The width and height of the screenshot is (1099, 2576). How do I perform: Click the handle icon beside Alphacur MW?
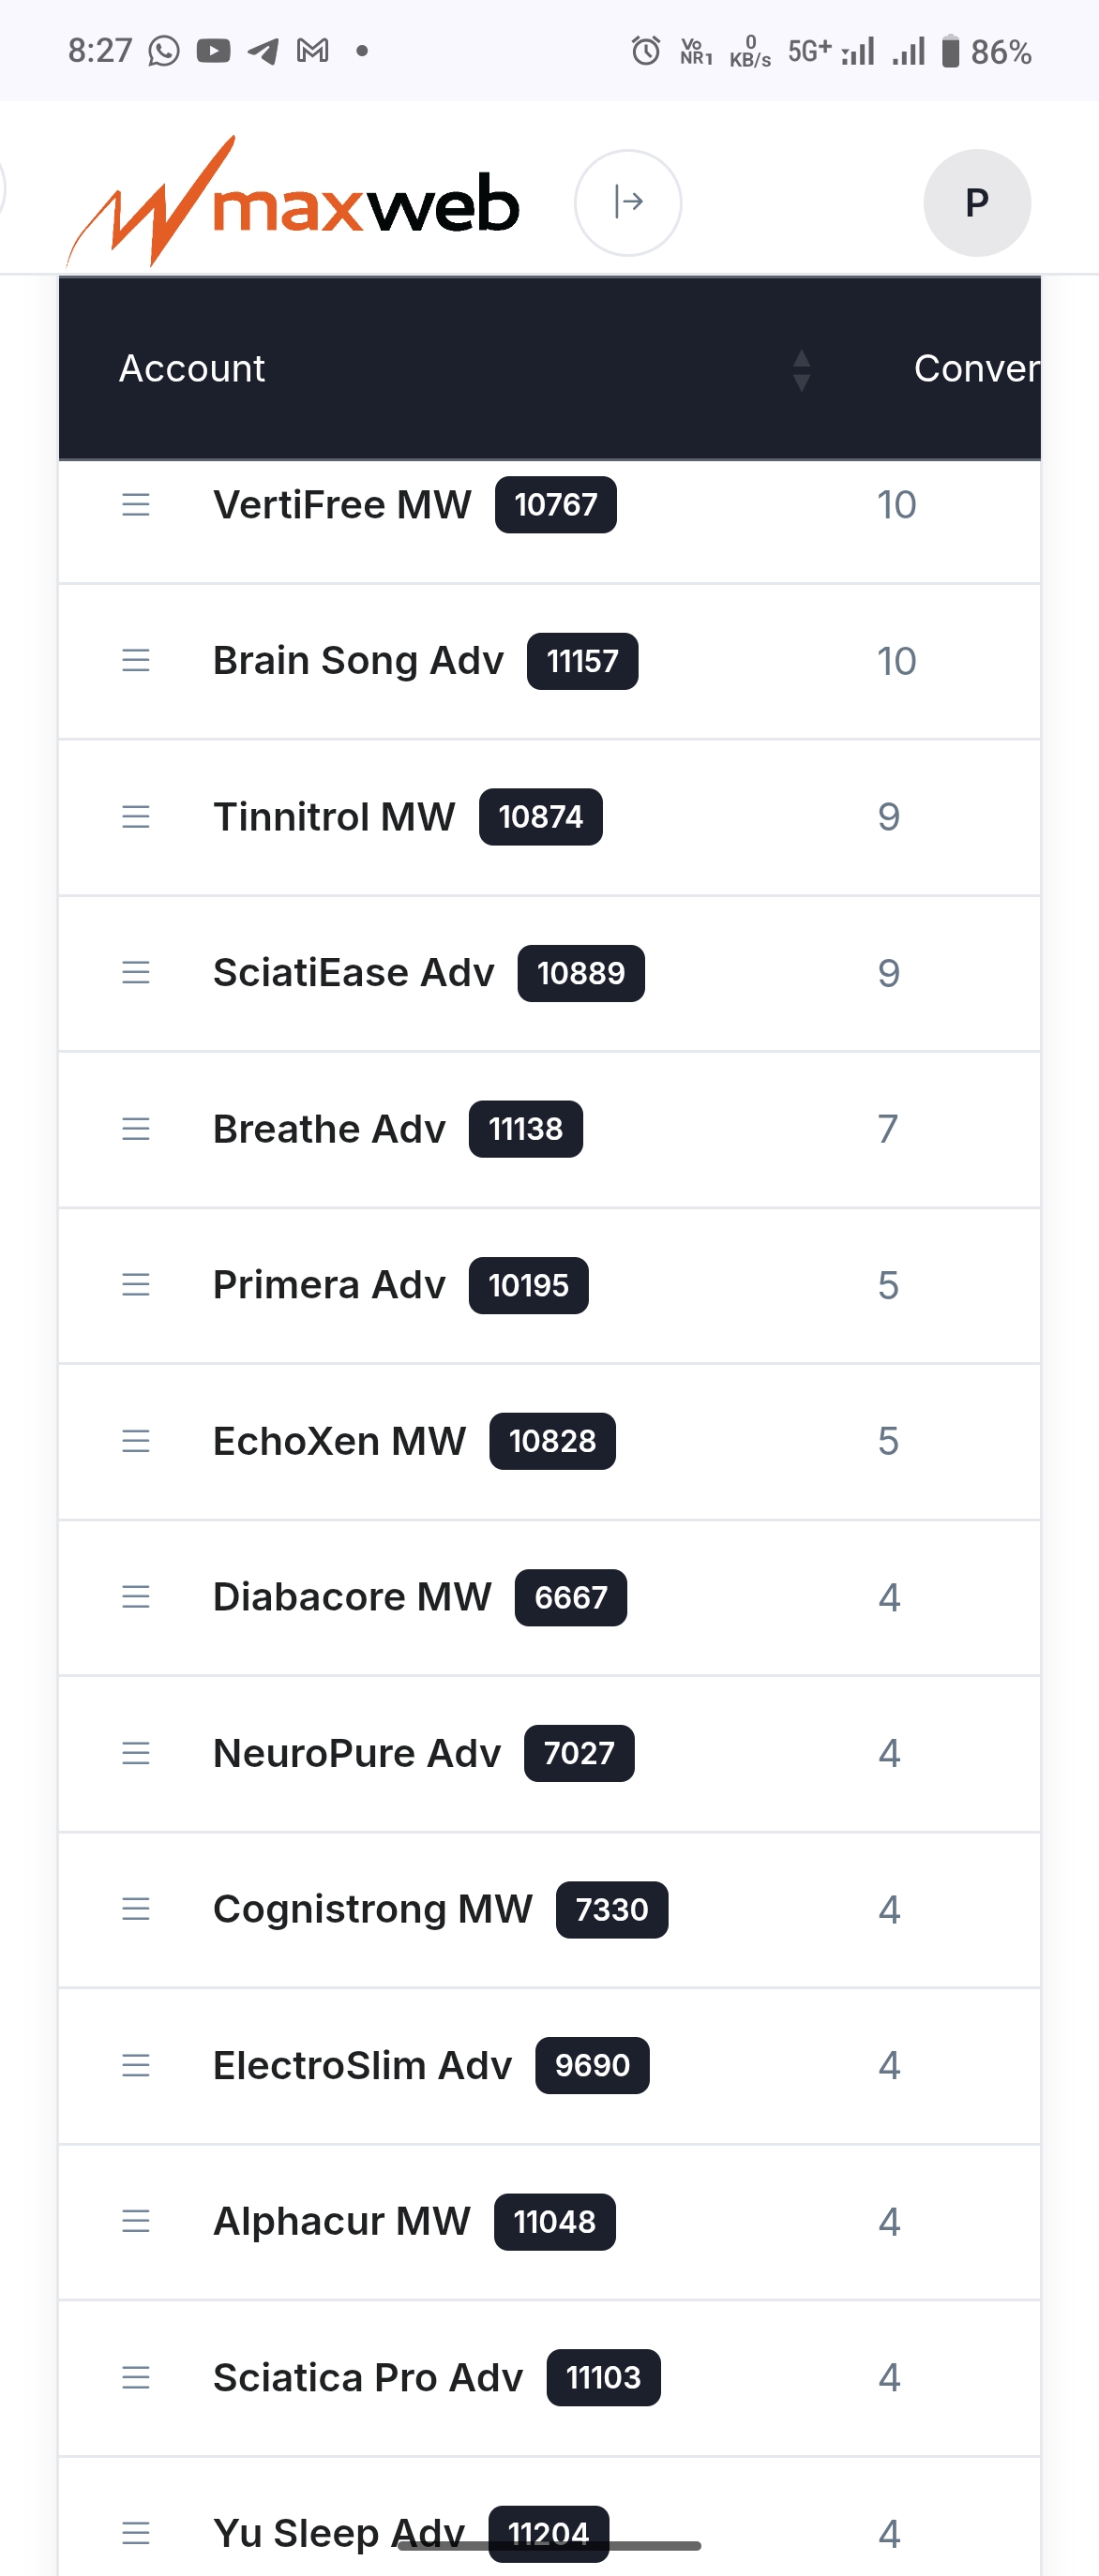tap(136, 2221)
